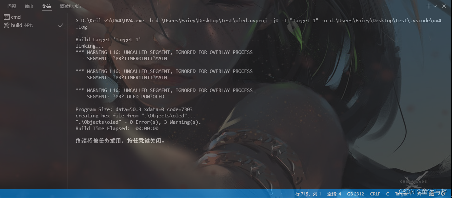Viewport: 452px width, 198px height.
Task: Open the launch profile dropdown arrow beside plus
Action: click(435, 6)
